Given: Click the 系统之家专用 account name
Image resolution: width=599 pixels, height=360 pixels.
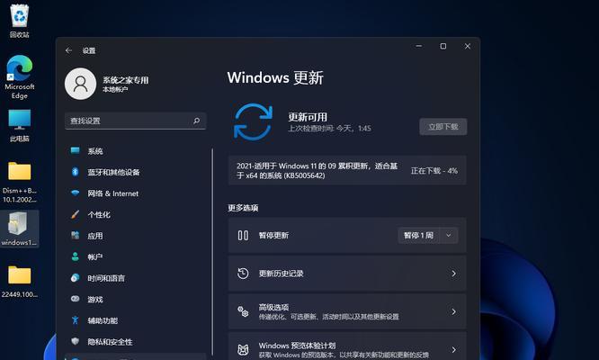Looking at the screenshot, I should pos(125,80).
